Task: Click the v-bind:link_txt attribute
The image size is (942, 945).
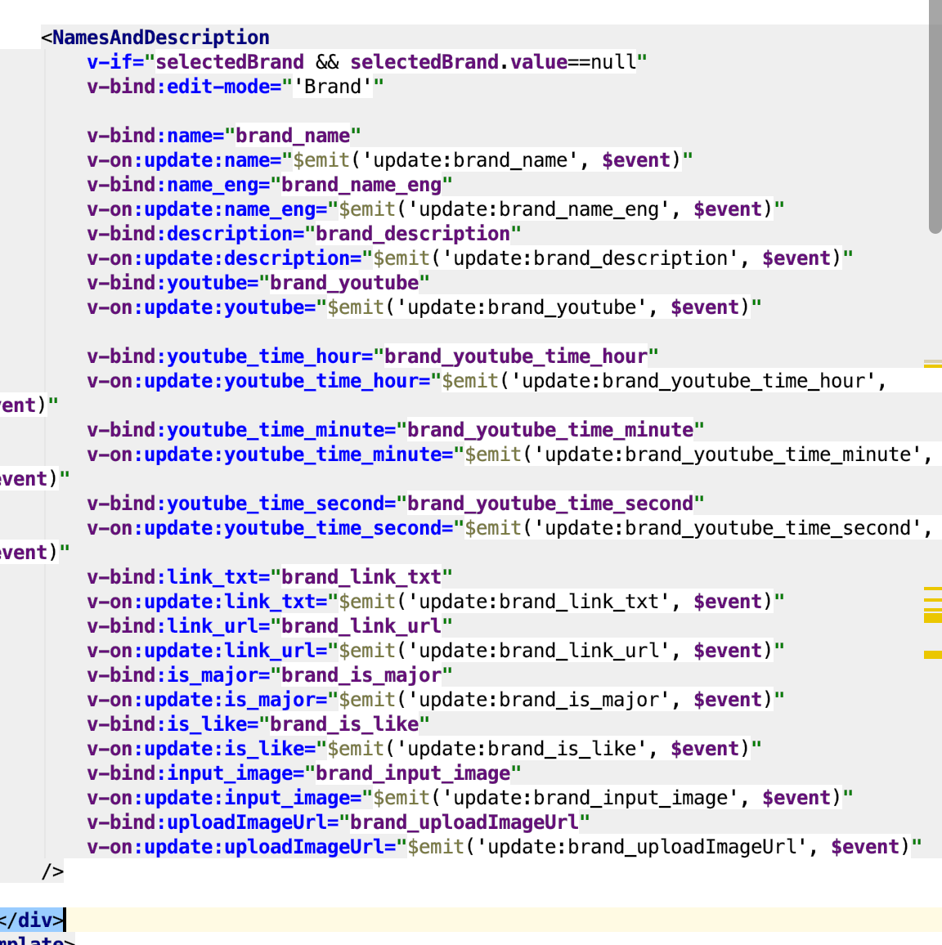Action: tap(177, 577)
